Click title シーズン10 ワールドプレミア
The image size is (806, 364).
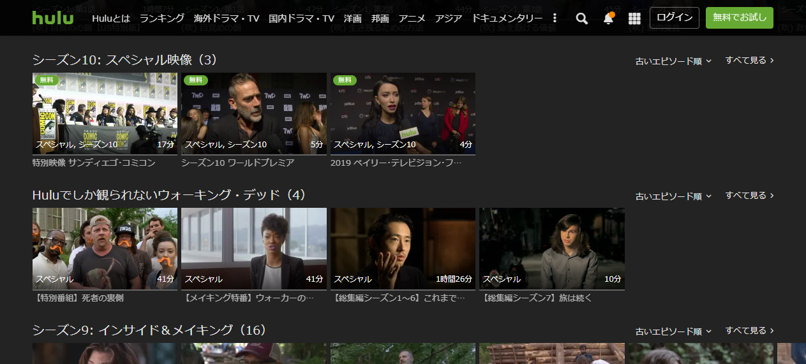click(x=237, y=163)
